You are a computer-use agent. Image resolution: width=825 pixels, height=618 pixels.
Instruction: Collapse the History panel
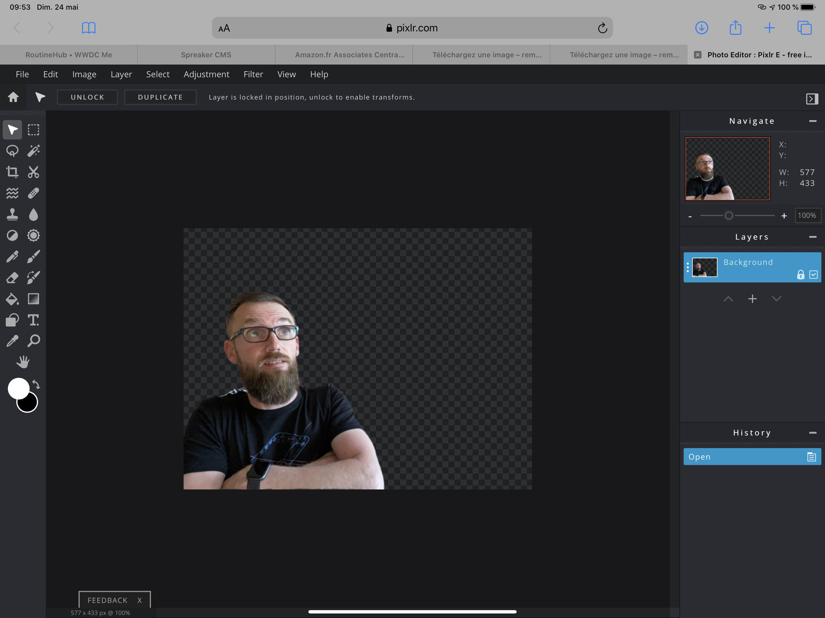click(813, 433)
